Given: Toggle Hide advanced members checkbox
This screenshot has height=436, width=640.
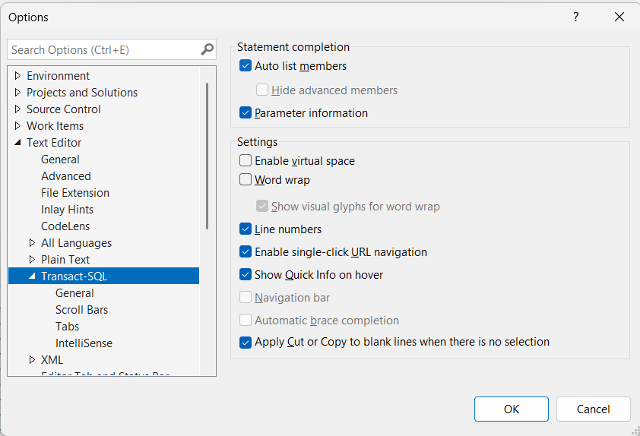Looking at the screenshot, I should click(262, 90).
